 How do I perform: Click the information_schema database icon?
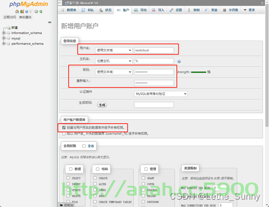(x=9, y=33)
